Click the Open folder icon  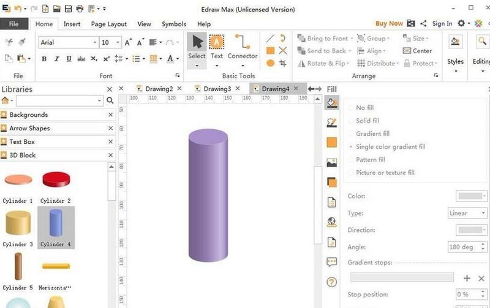coord(56,9)
